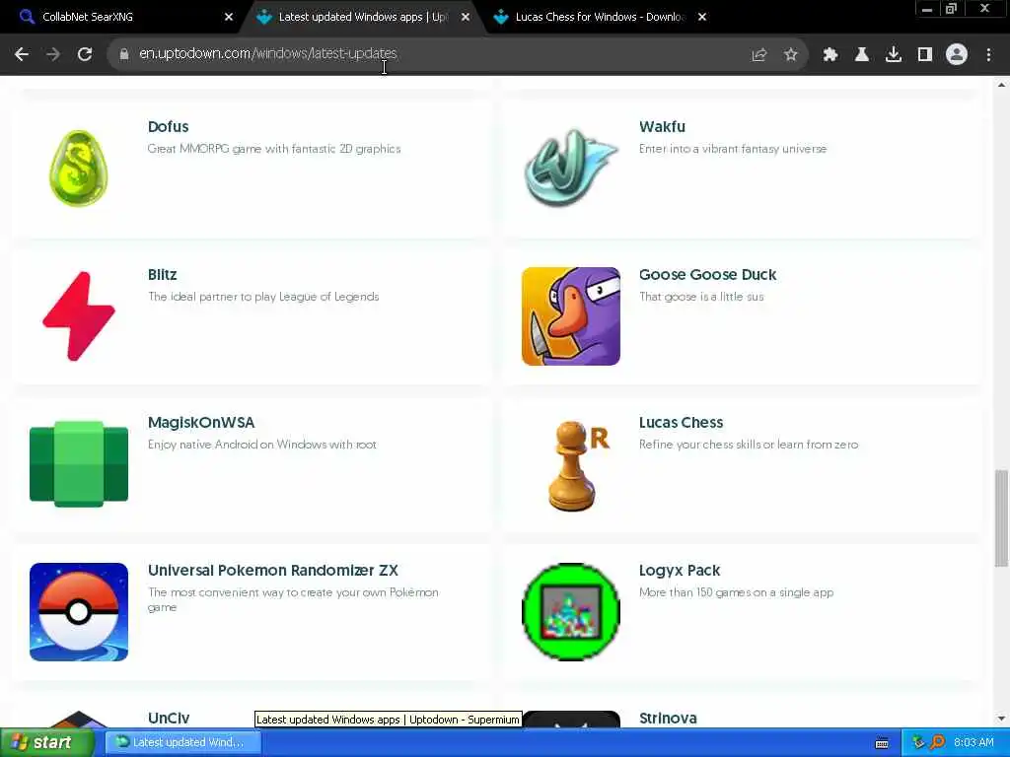
Task: Click the share page icon in address bar
Action: 759,55
